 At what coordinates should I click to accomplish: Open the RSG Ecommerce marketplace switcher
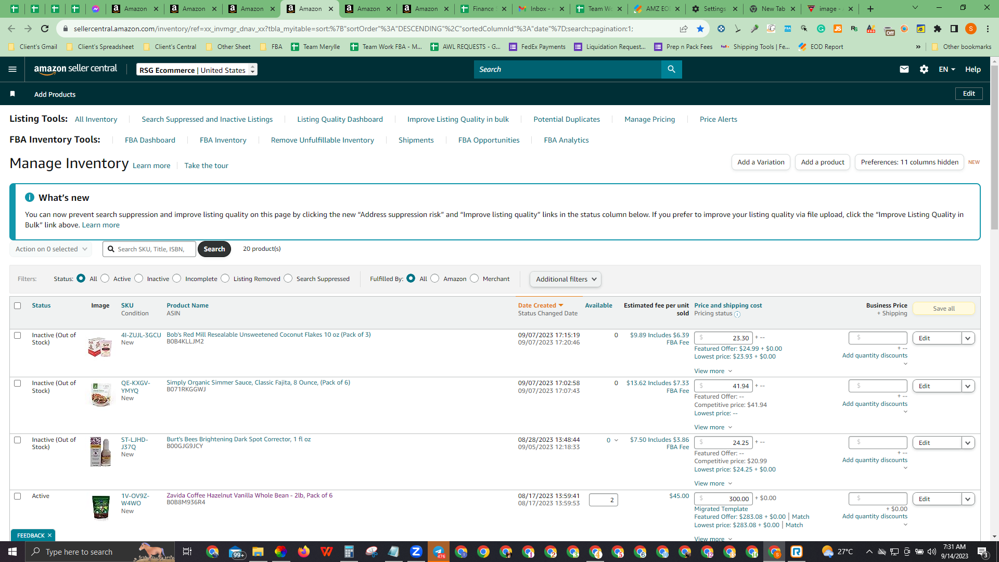[197, 69]
